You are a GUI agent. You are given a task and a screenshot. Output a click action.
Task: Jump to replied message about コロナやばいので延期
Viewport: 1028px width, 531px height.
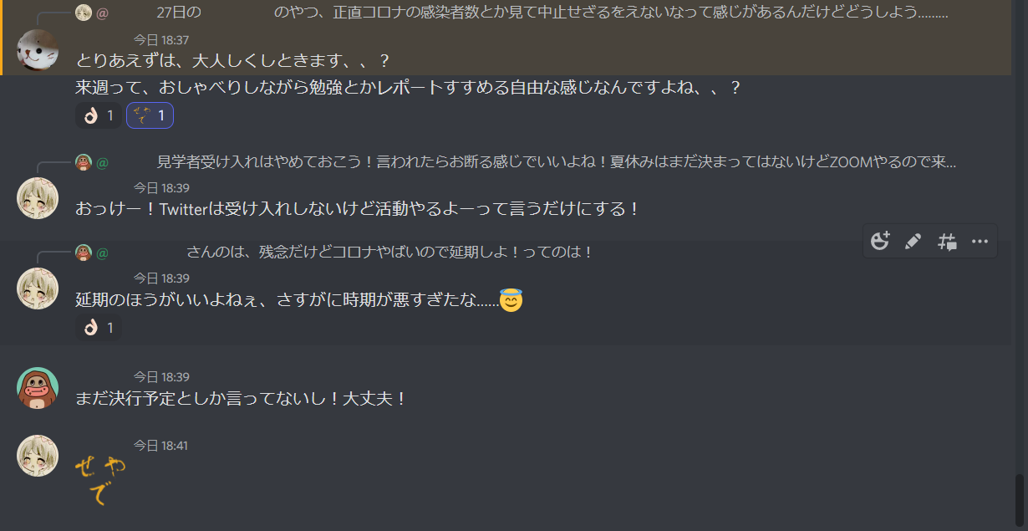point(389,252)
